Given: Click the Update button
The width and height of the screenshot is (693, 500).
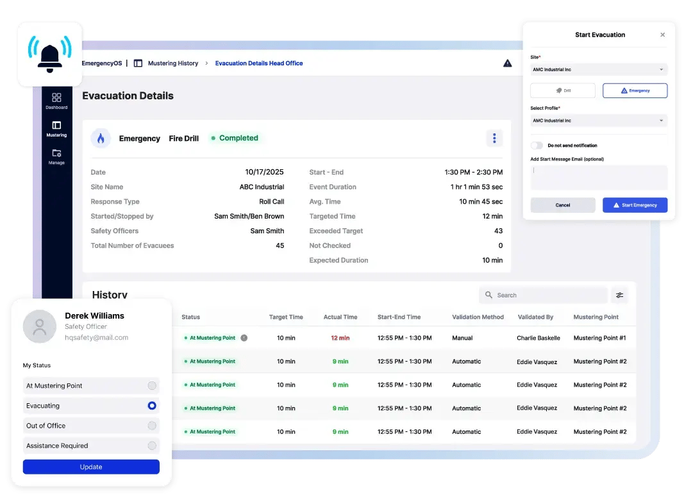Looking at the screenshot, I should tap(91, 467).
